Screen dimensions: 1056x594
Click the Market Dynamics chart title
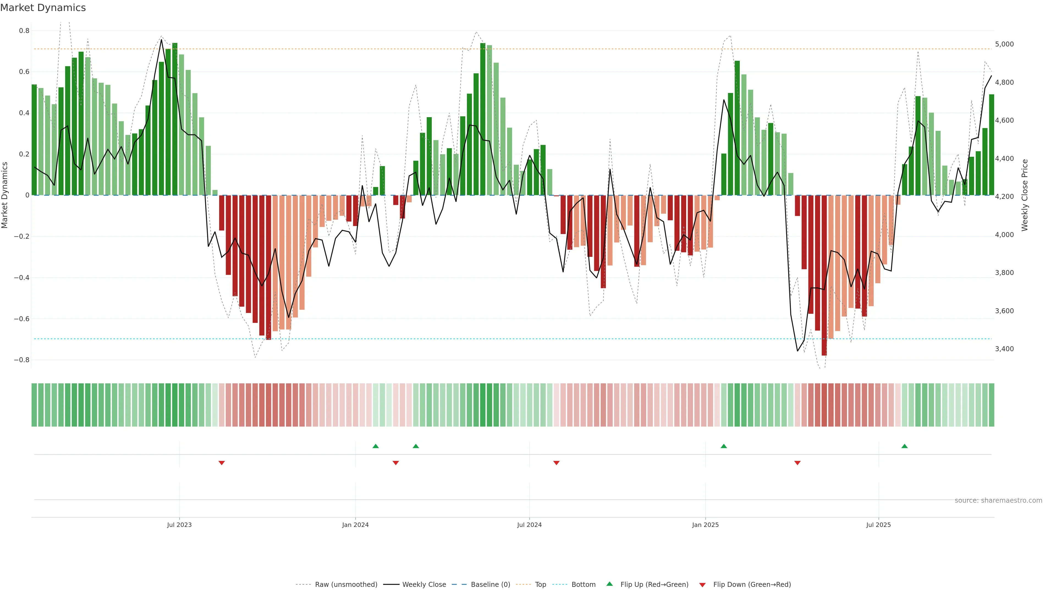coord(43,8)
